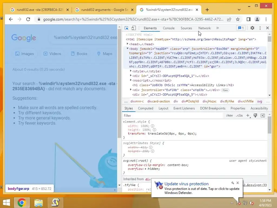Toggle the computed styles sidebar icon
This screenshot has height=208, width=277.
click(263, 115)
